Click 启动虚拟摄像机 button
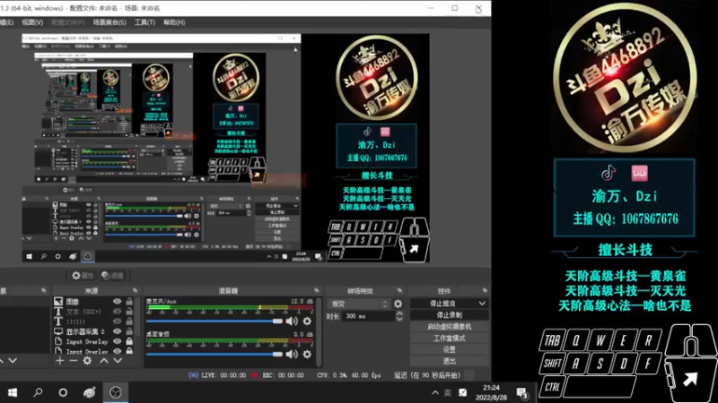The width and height of the screenshot is (718, 403). point(449,327)
